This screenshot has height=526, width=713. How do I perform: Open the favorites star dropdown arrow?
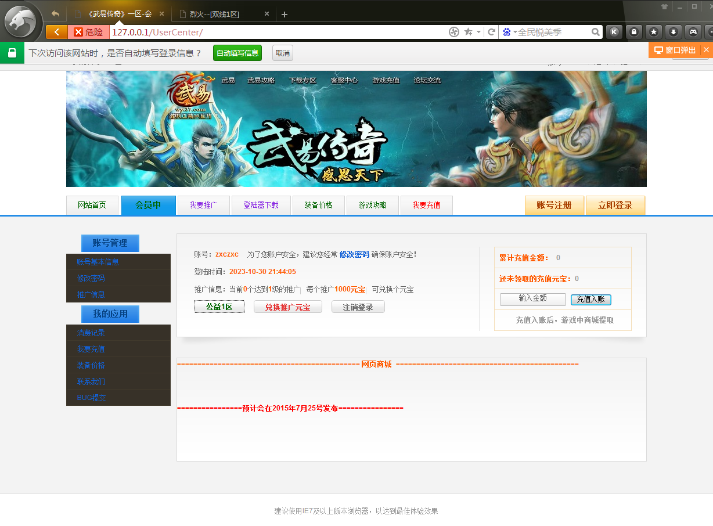click(x=478, y=32)
